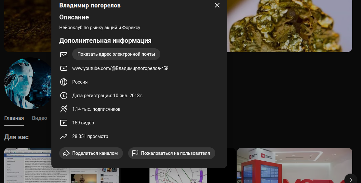The image size is (361, 183).
Task: Click the trending views arrow icon
Action: [64, 136]
